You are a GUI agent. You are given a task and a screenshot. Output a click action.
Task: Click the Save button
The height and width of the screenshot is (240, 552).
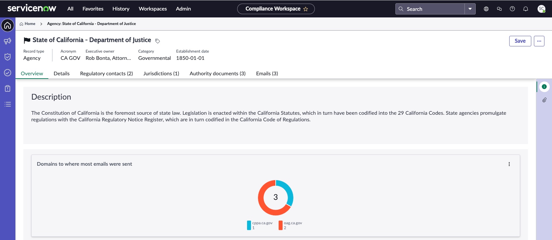coord(520,41)
